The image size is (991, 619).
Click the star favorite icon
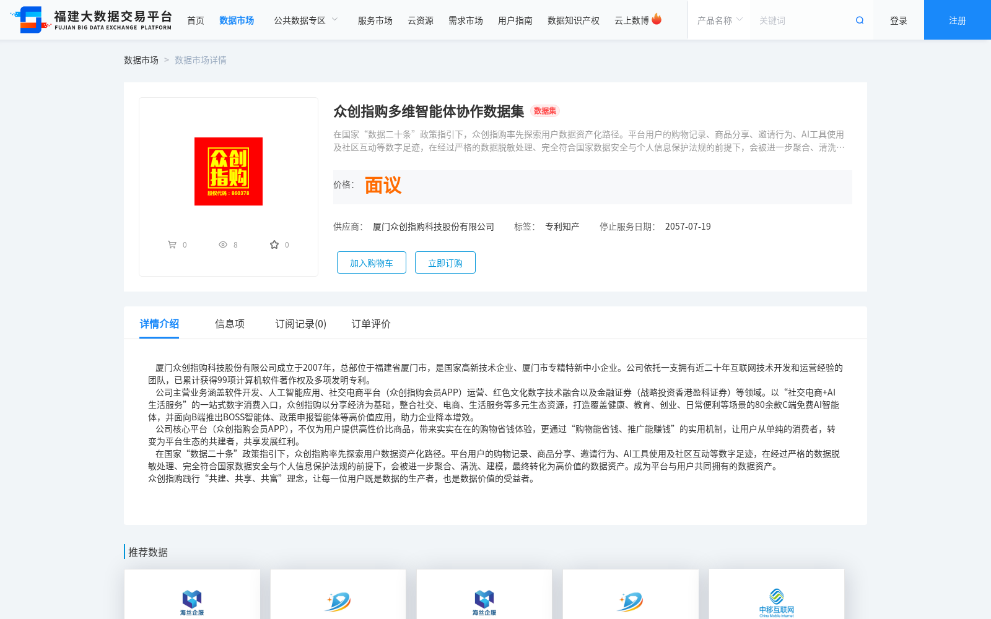[x=274, y=245]
